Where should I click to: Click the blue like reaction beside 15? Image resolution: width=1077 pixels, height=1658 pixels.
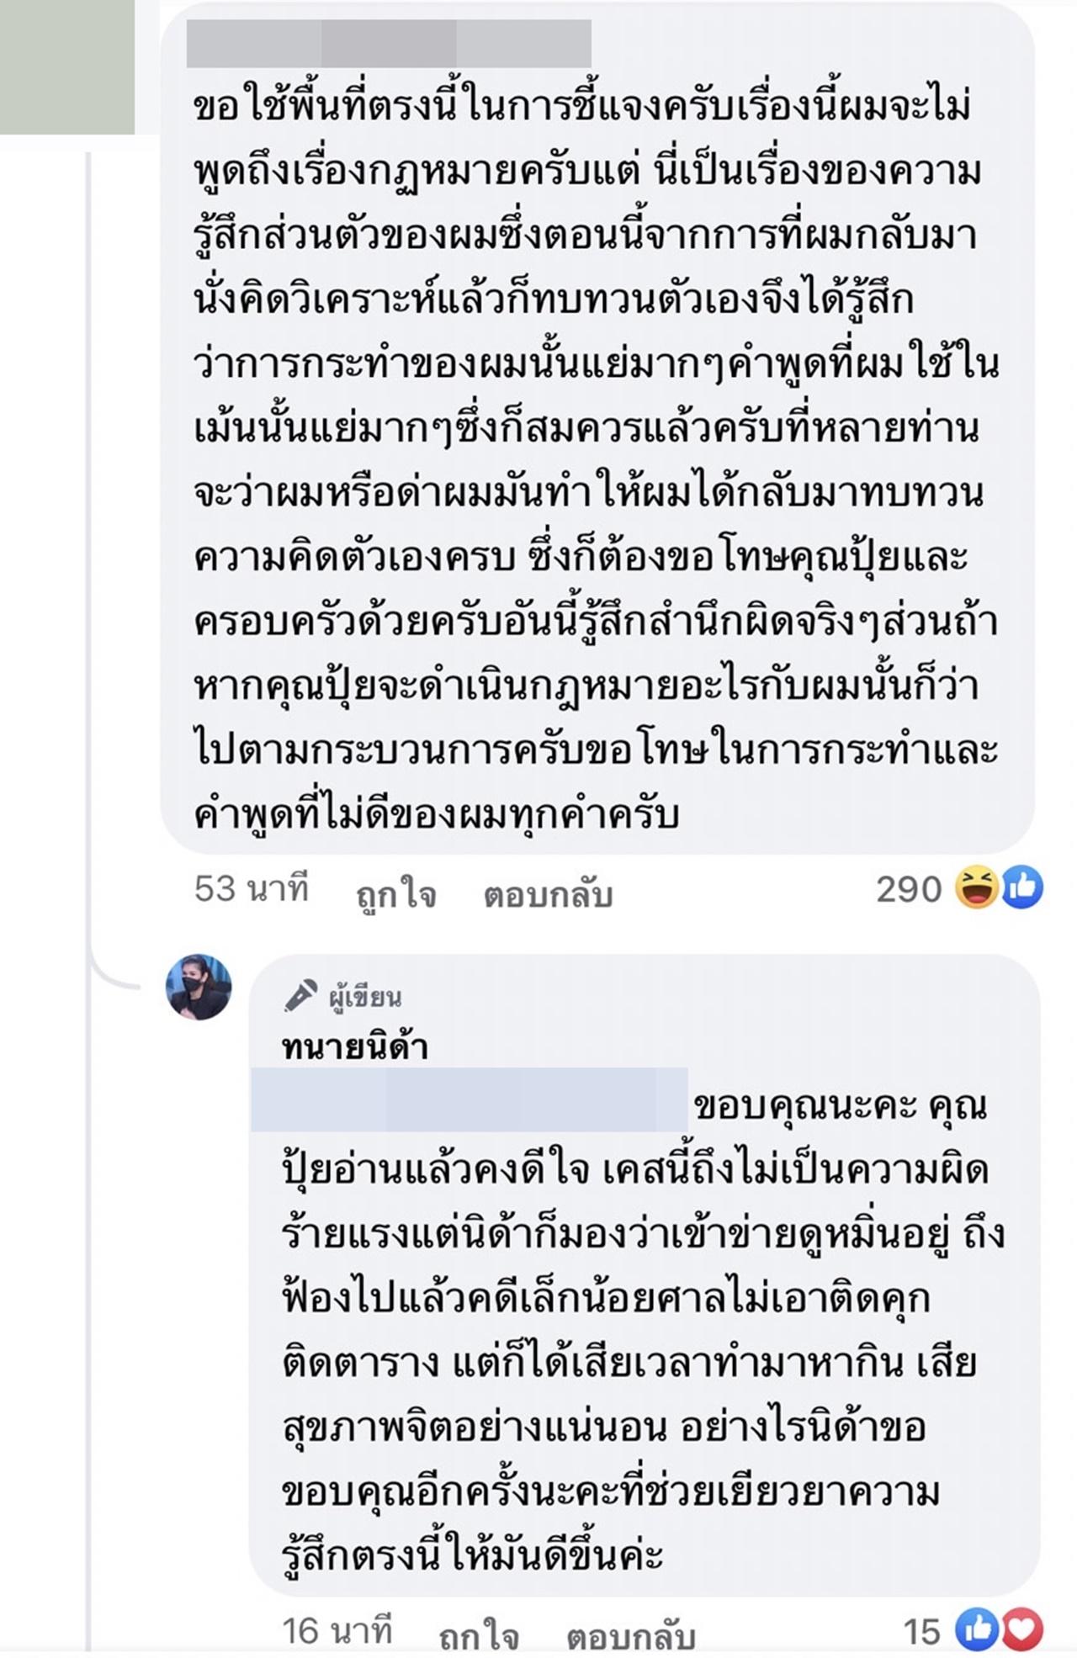pos(977,1630)
